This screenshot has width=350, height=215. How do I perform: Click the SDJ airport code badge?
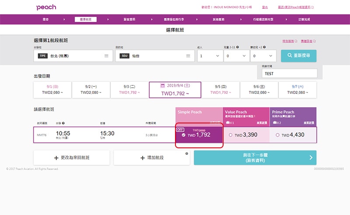click(125, 56)
